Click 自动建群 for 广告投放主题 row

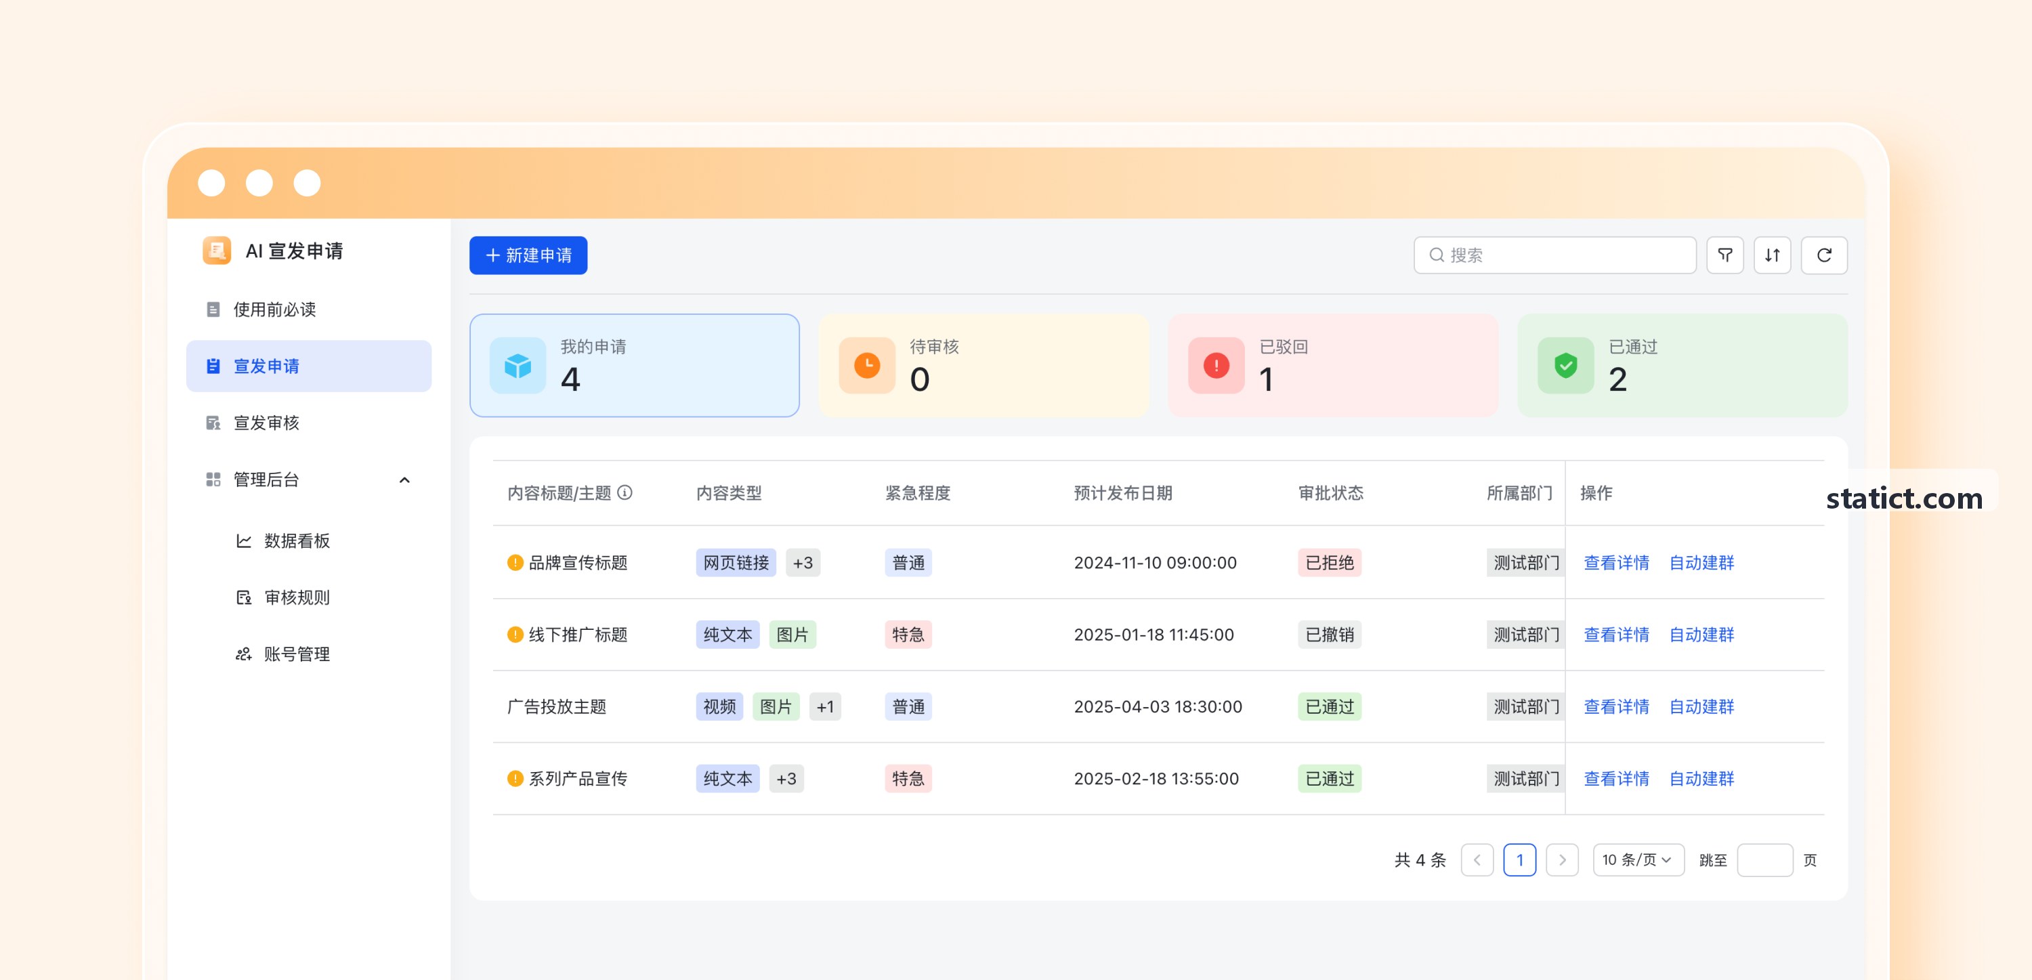coord(1701,707)
